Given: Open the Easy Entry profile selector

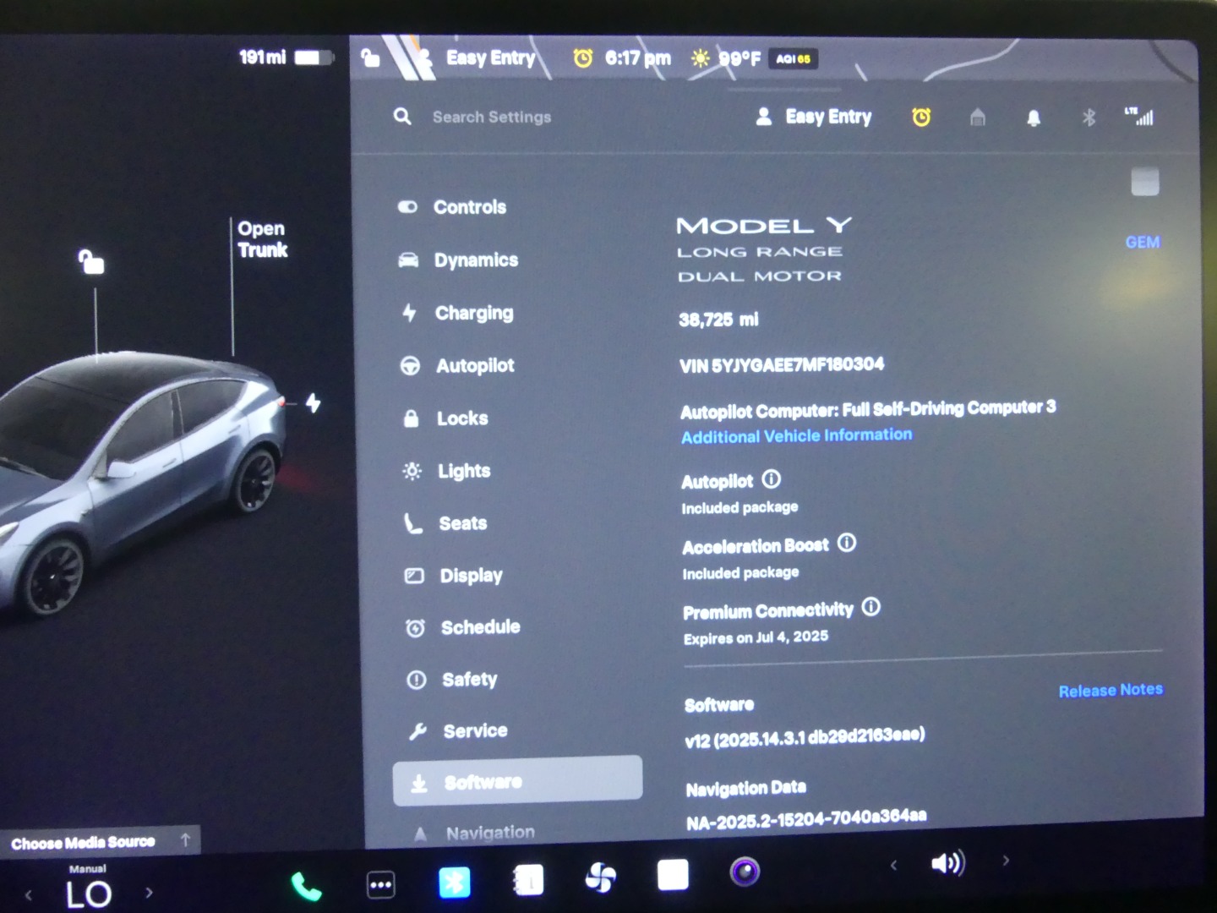Looking at the screenshot, I should [x=813, y=117].
